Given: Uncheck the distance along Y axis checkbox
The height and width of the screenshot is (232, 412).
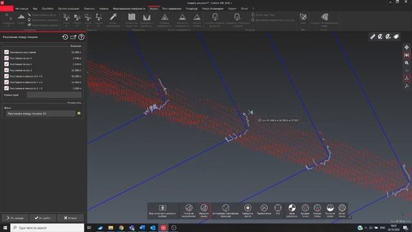Looking at the screenshot, I should (x=6, y=64).
